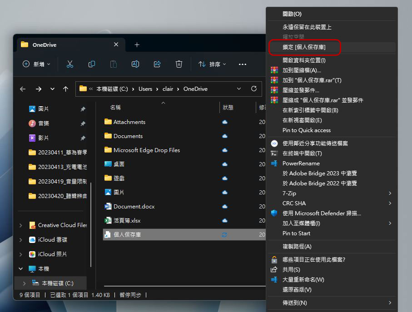
Task: Expand the address bar history chevron
Action: tap(239, 89)
